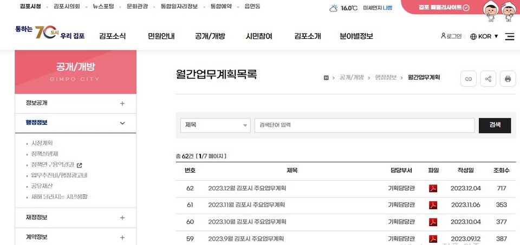
Task: Open the 분야별정보 main menu
Action: click(356, 36)
